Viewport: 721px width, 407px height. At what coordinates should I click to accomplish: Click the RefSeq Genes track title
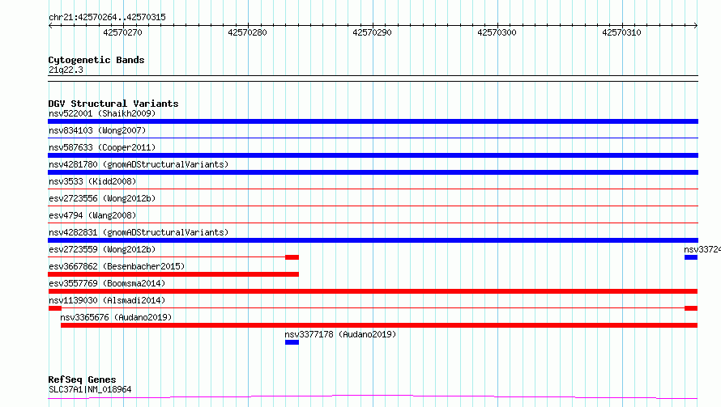coord(82,379)
